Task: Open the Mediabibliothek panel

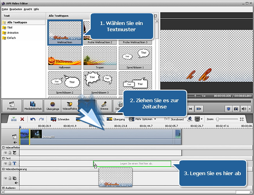Action: (x=33, y=106)
